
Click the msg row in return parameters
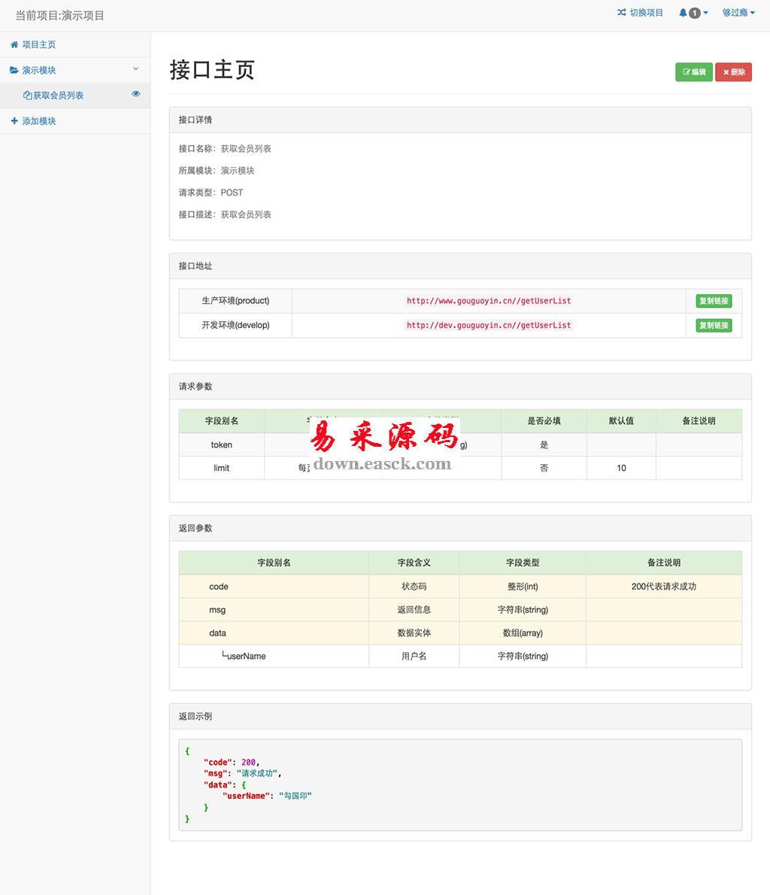click(x=460, y=610)
